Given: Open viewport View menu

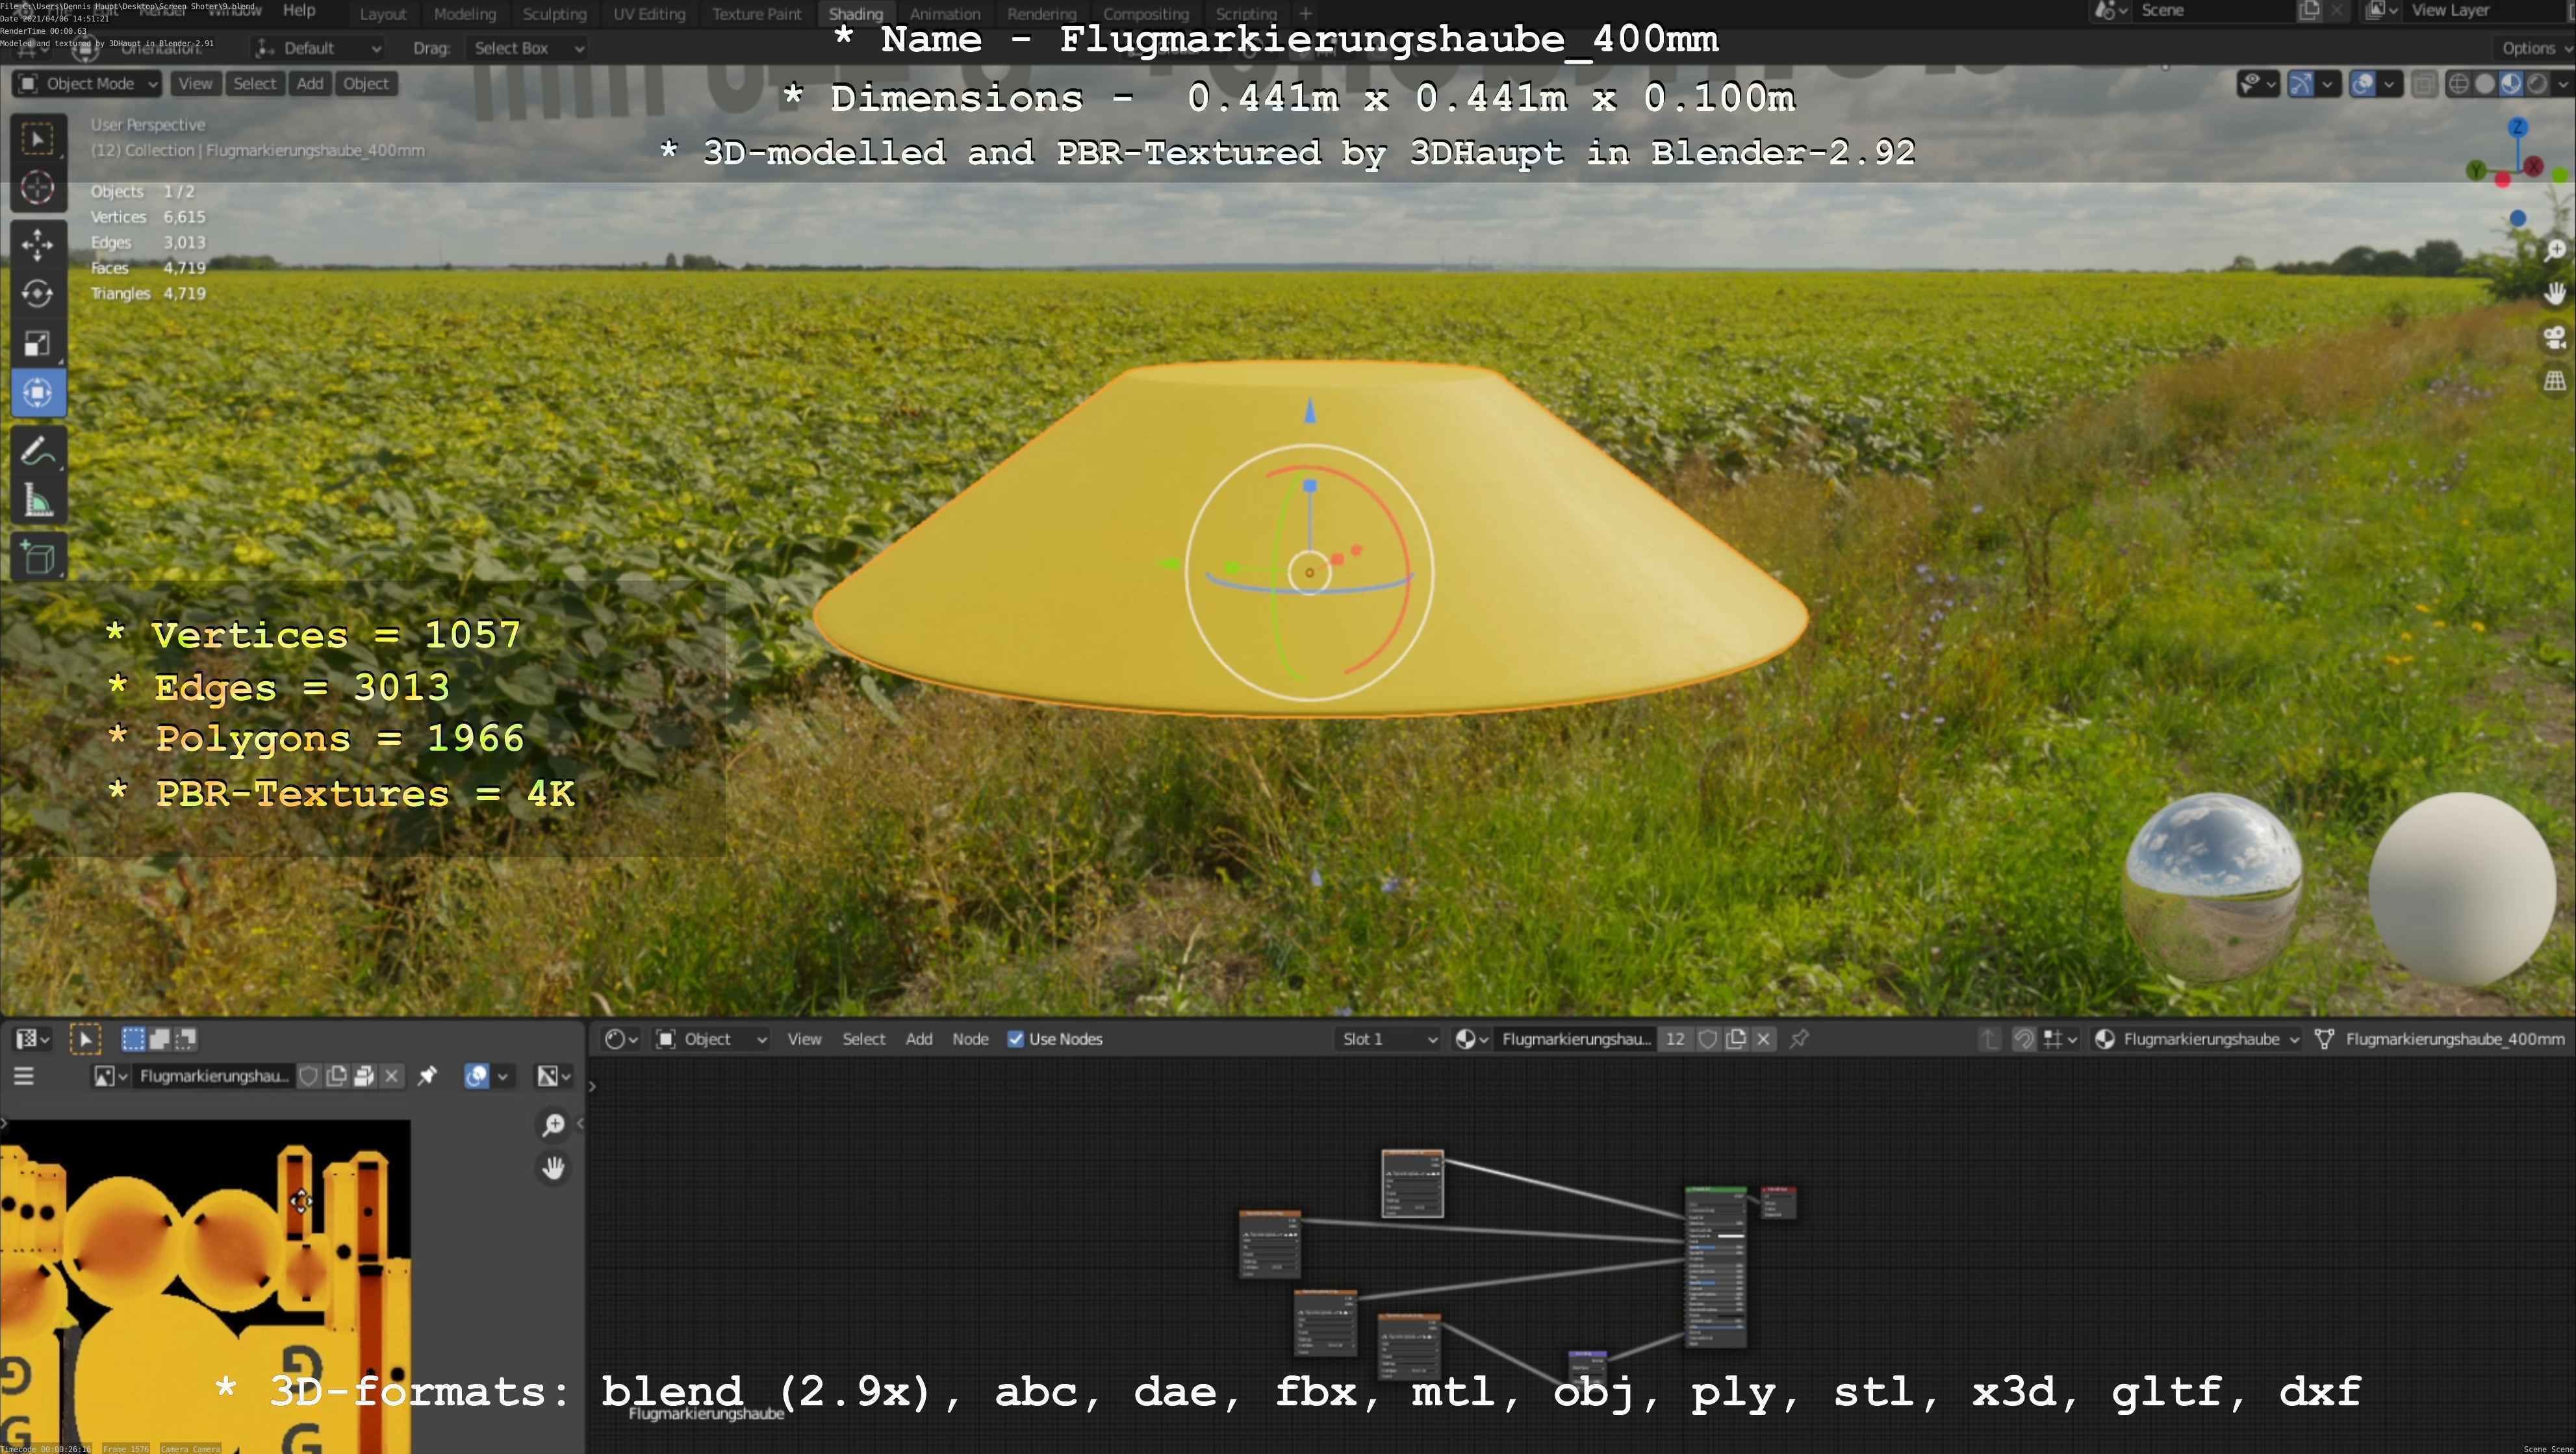Looking at the screenshot, I should (x=195, y=83).
